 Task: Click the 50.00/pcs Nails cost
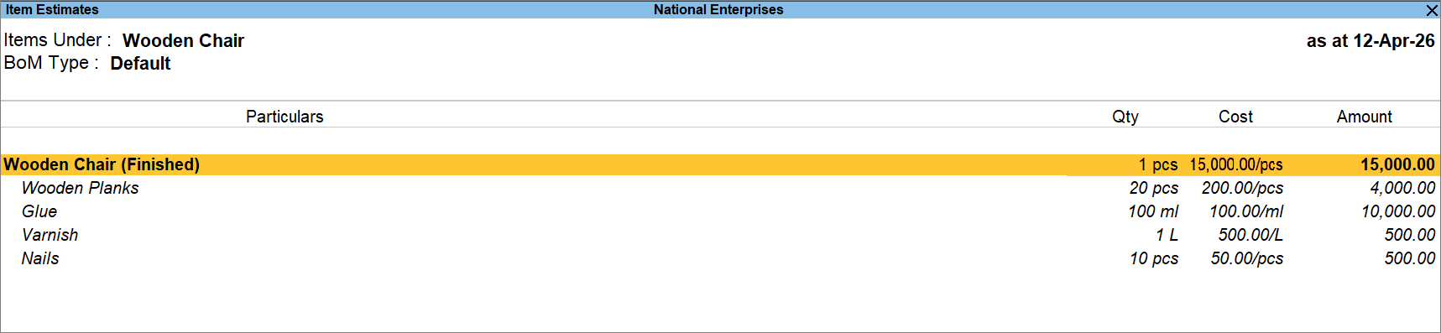click(x=1247, y=258)
